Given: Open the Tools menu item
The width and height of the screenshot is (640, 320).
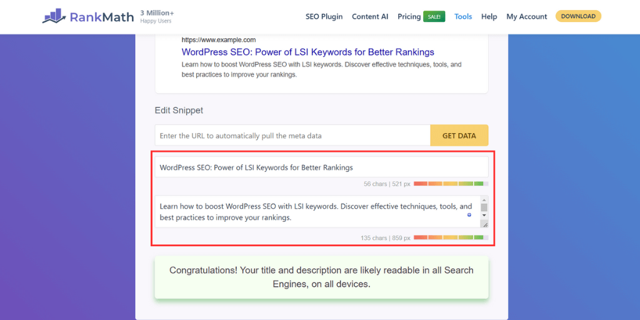Looking at the screenshot, I should [x=463, y=17].
